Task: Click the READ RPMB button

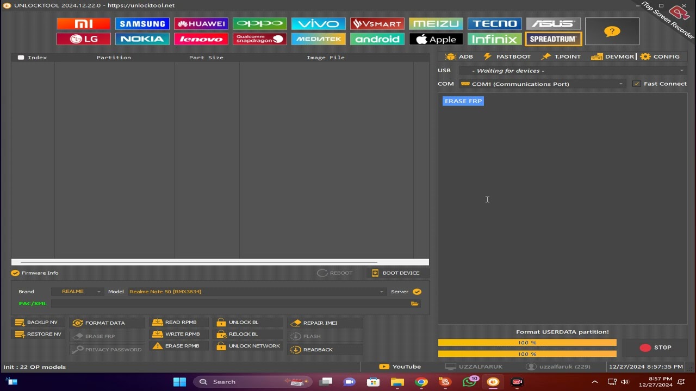Action: click(179, 323)
